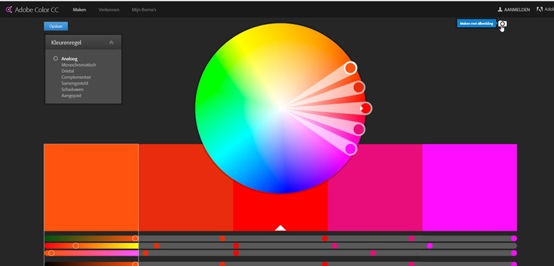
Task: Open the Mijn thema's tab
Action: point(144,10)
